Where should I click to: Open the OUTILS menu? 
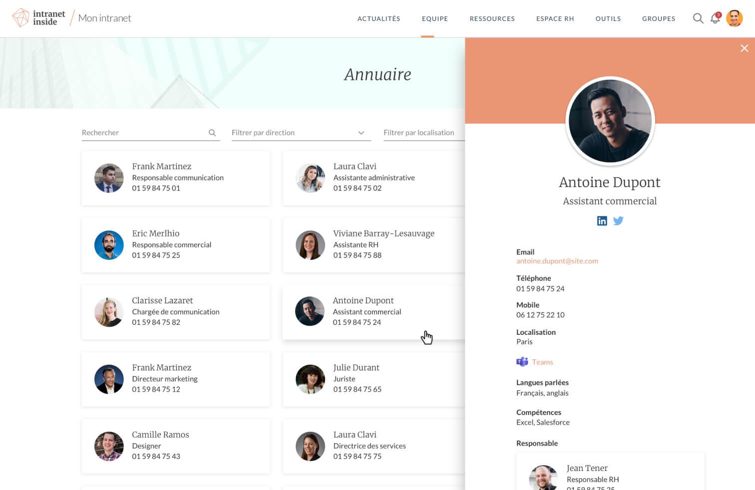click(608, 18)
